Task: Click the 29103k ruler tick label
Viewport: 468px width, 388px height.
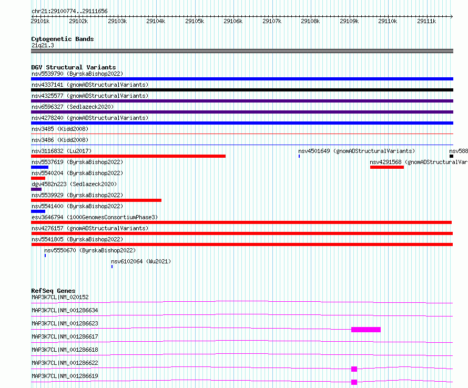Action: pos(117,21)
